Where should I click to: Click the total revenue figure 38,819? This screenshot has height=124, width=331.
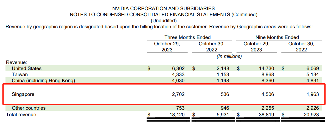tap(266, 114)
